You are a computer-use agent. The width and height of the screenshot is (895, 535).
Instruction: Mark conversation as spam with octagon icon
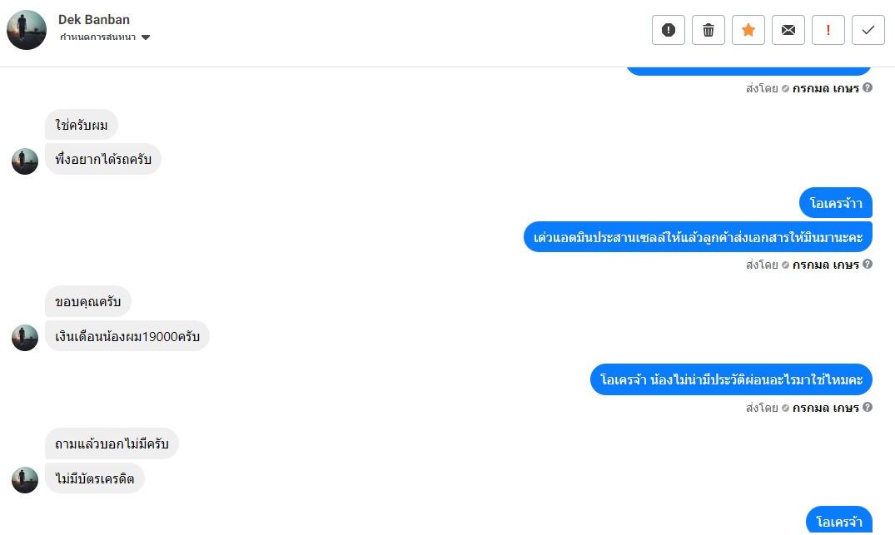pos(669,30)
